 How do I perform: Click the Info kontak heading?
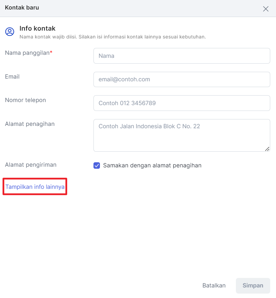click(37, 28)
